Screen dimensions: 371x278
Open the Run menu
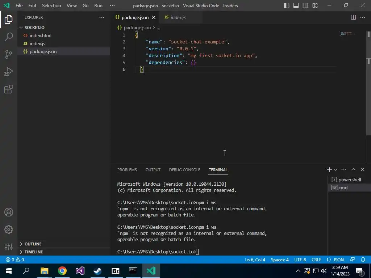[x=99, y=5]
